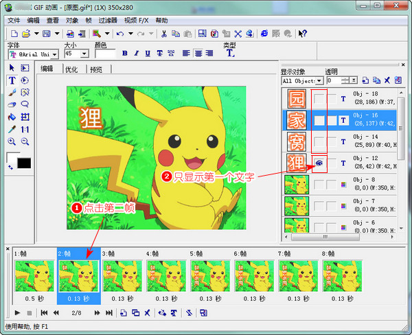Open transparency value dropdown arrow
Screen dimensions: 412x335
(354, 80)
